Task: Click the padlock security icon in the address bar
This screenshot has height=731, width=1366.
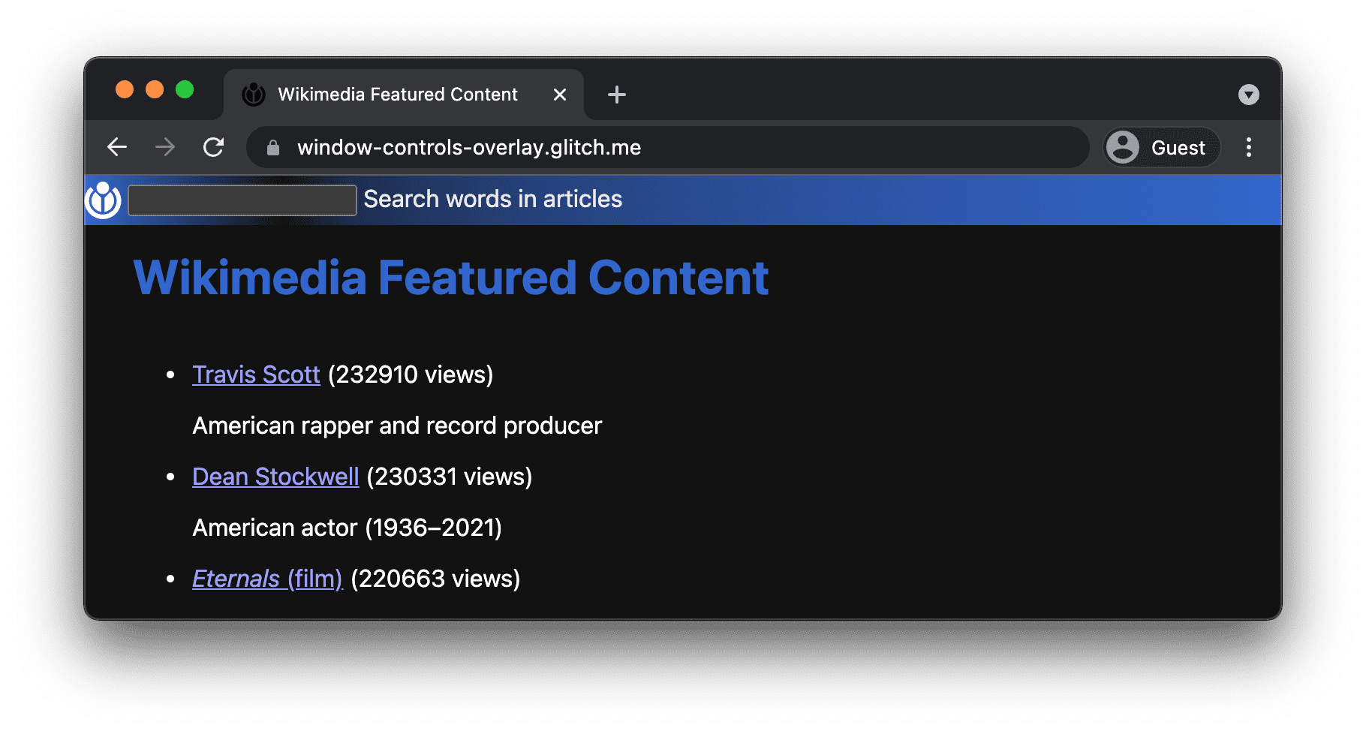Action: (272, 147)
